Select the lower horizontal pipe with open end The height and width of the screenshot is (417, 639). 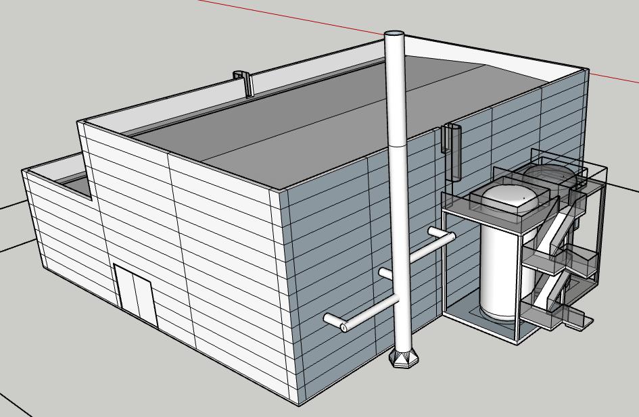[360, 314]
